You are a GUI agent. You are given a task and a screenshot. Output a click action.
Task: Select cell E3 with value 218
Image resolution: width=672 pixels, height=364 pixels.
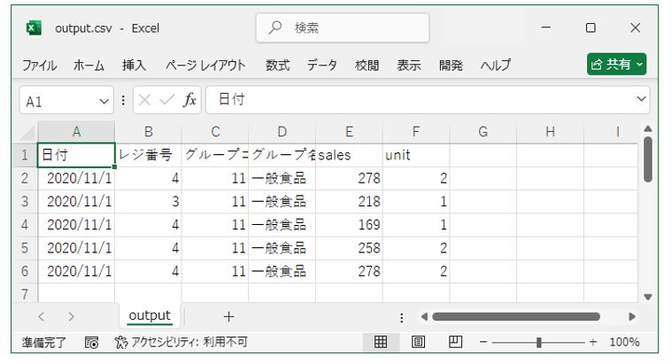click(350, 202)
